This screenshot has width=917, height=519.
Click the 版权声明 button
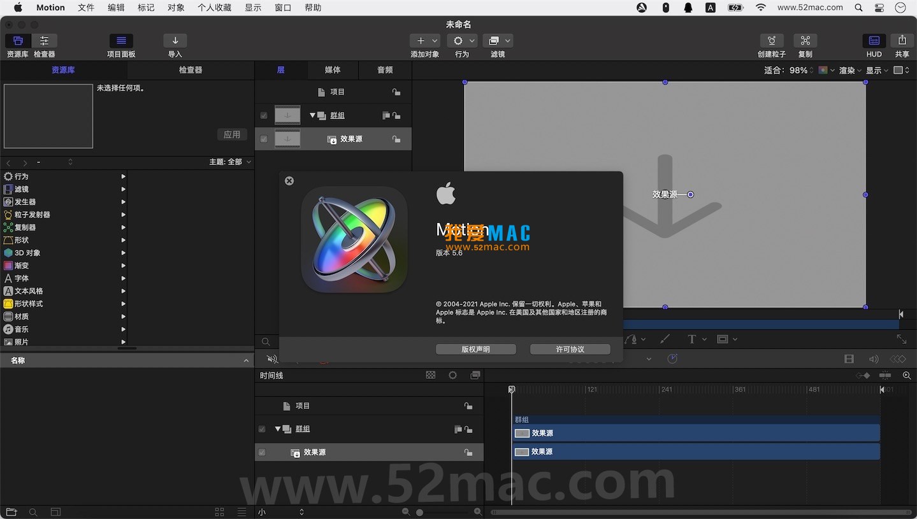[476, 349]
